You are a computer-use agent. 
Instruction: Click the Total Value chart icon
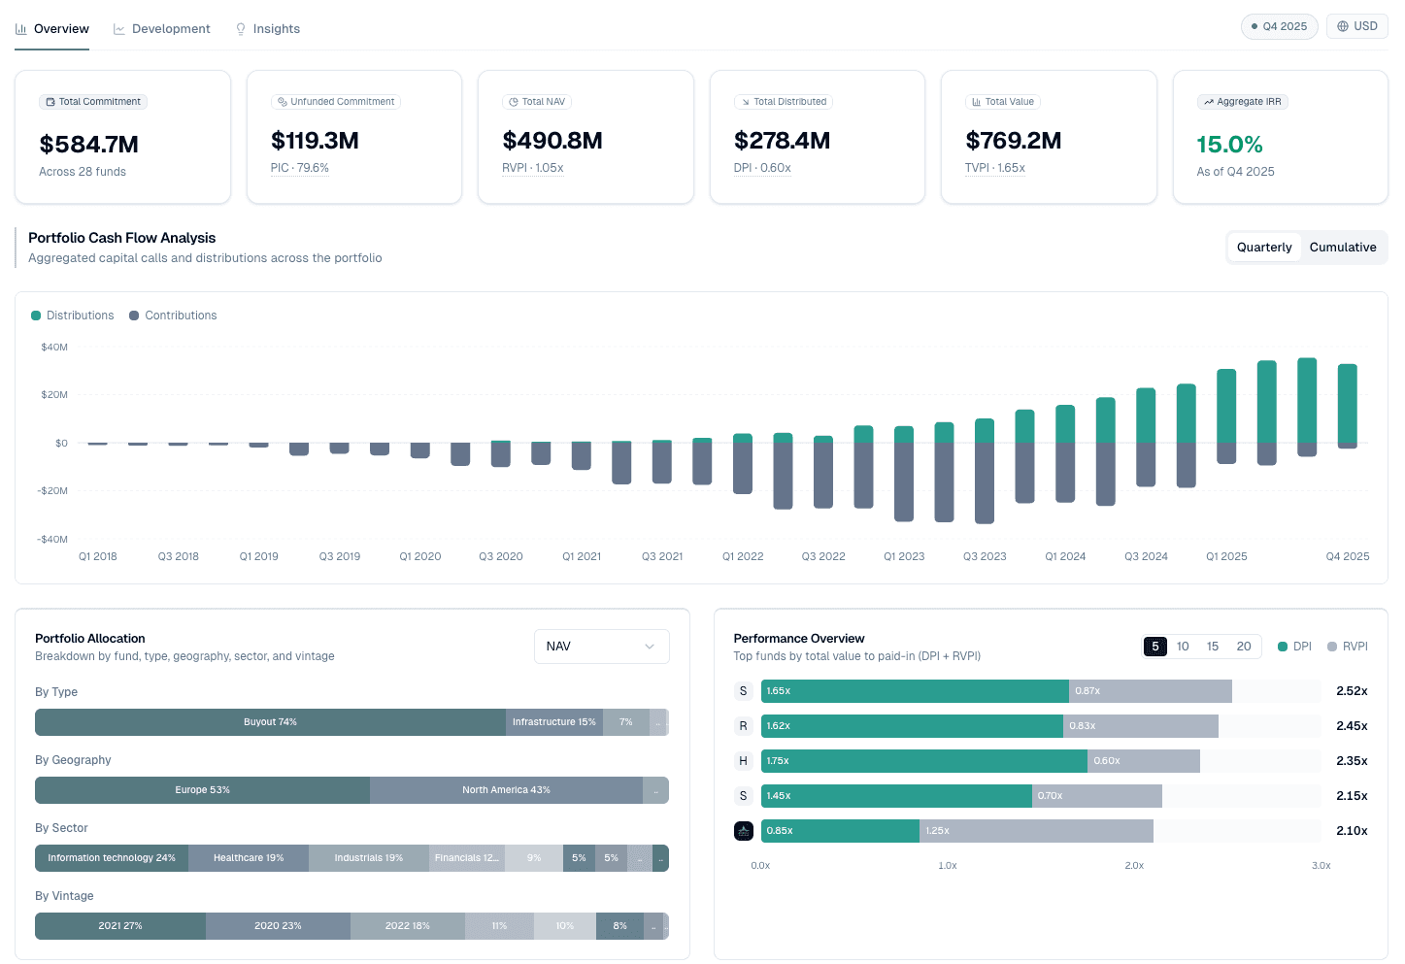[977, 102]
